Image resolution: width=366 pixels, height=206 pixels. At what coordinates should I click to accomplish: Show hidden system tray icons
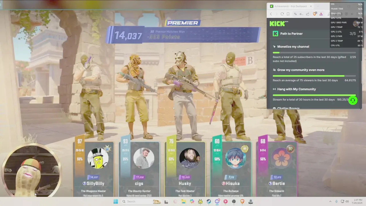pos(330,201)
